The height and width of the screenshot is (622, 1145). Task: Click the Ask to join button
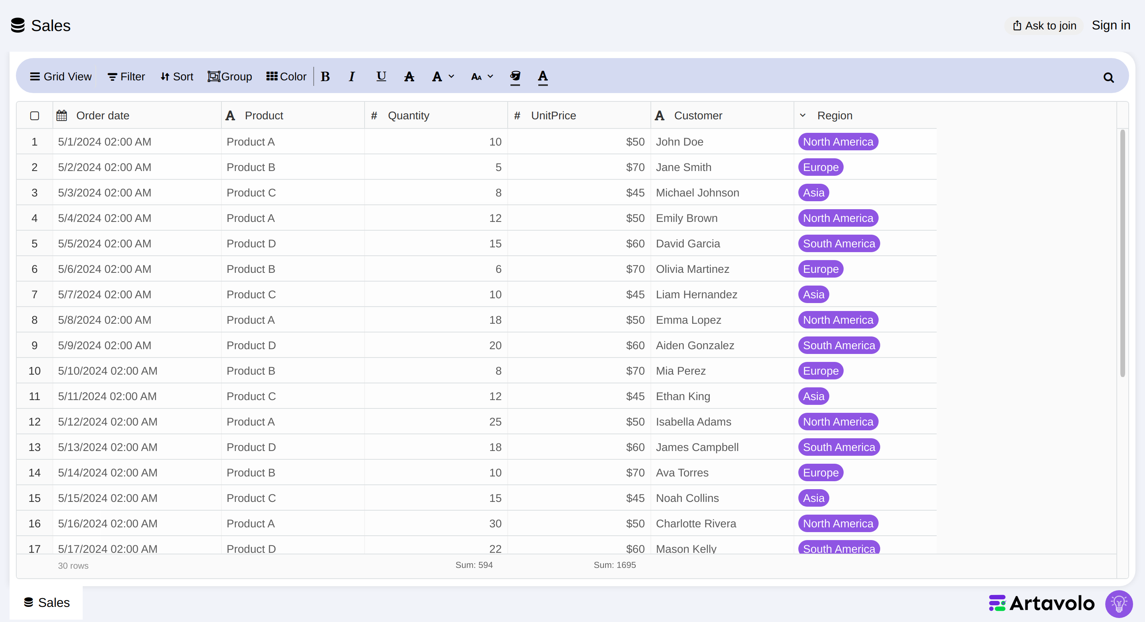click(x=1044, y=25)
